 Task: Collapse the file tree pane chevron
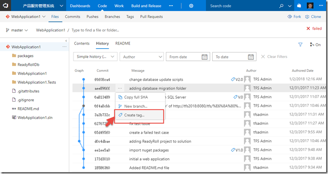tap(66, 41)
